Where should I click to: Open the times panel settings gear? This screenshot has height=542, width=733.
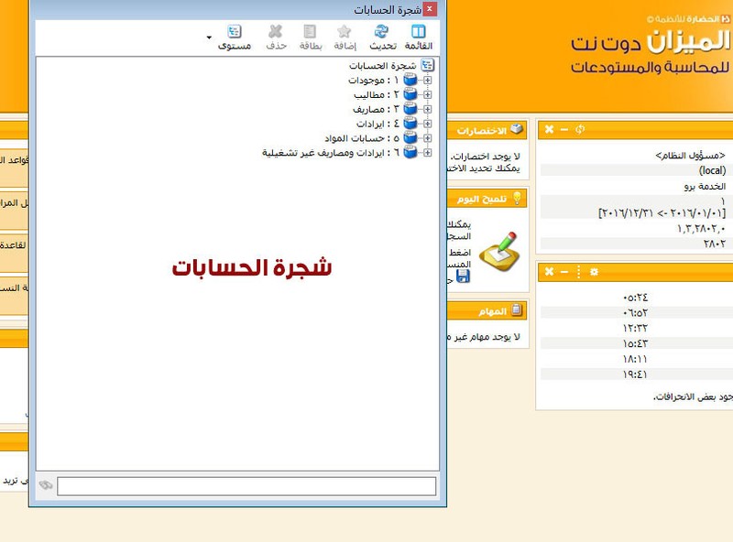pyautogui.click(x=594, y=272)
